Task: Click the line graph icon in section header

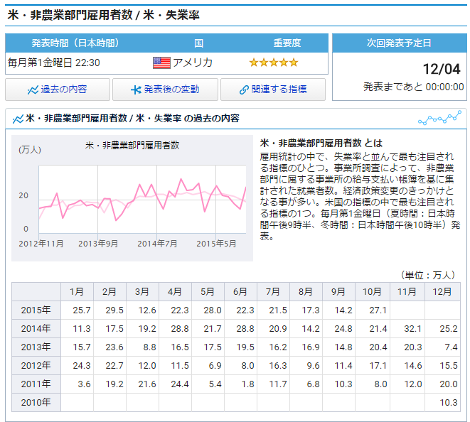Action: [18, 119]
